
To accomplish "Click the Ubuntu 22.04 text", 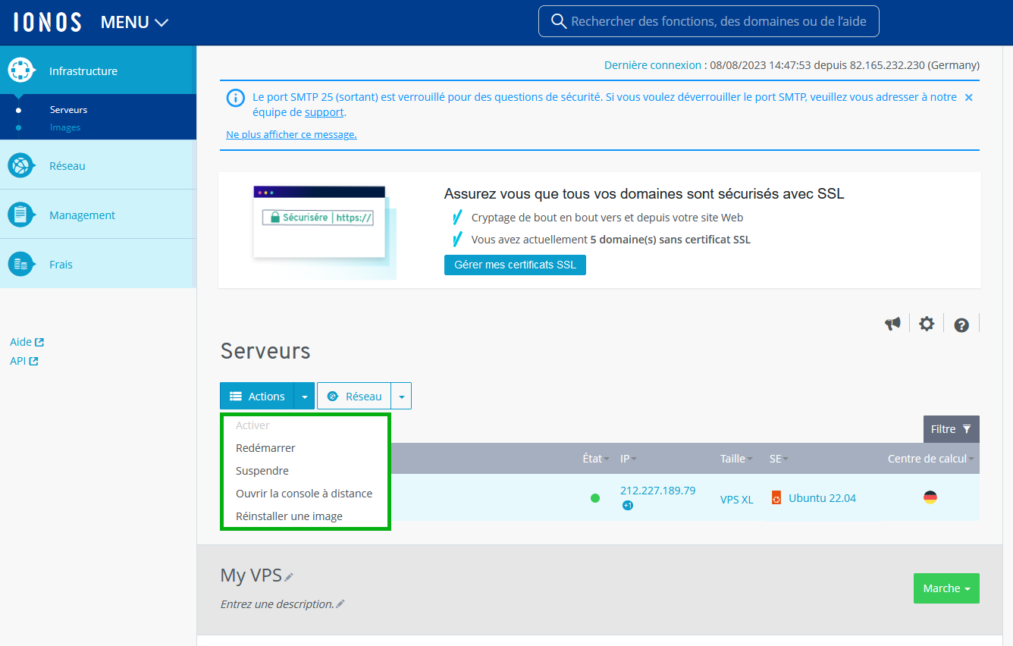I will pyautogui.click(x=822, y=498).
